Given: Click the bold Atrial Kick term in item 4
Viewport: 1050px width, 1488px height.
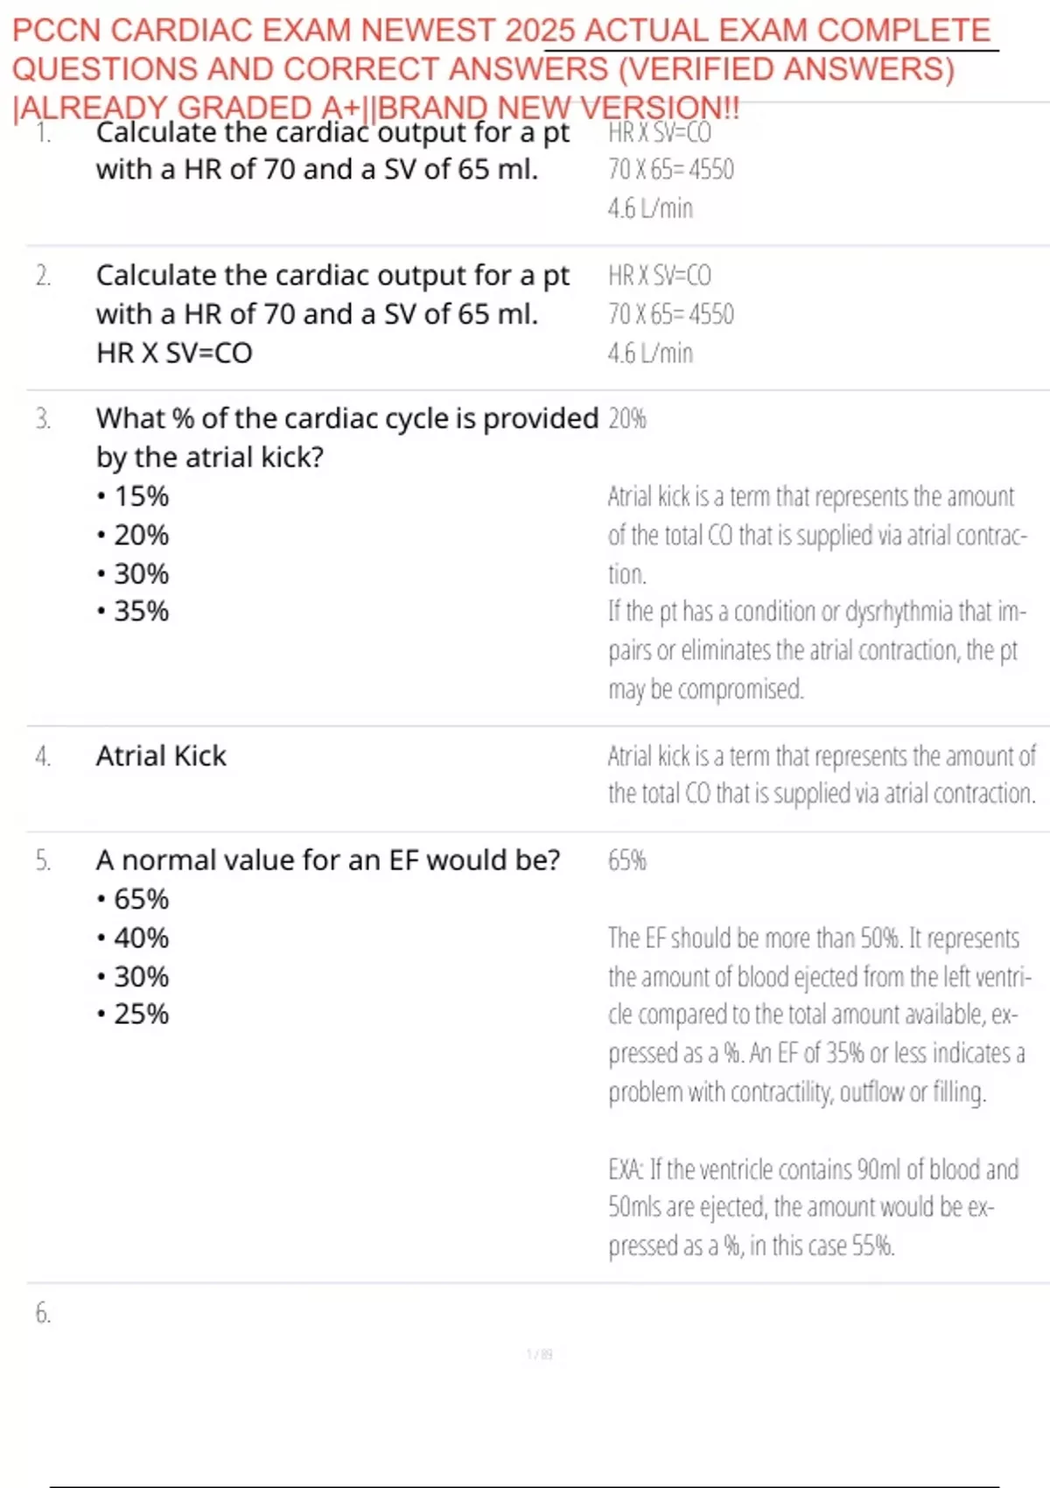Looking at the screenshot, I should (161, 755).
